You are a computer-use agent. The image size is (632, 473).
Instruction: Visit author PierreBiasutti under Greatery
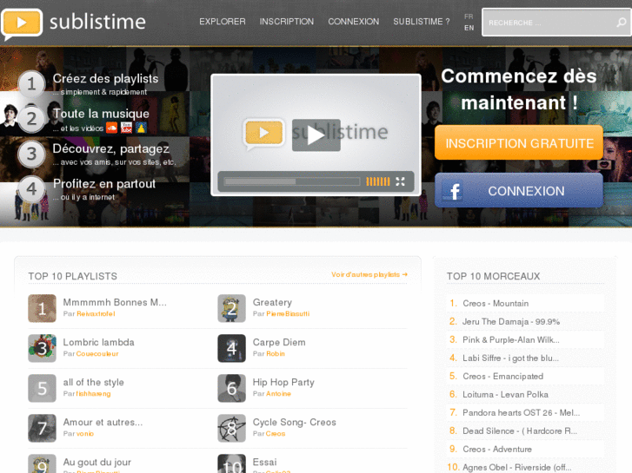point(288,313)
